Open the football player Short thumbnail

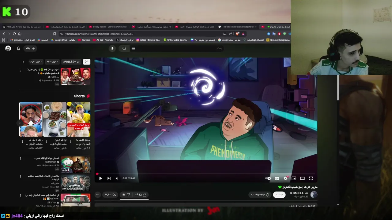point(31,119)
